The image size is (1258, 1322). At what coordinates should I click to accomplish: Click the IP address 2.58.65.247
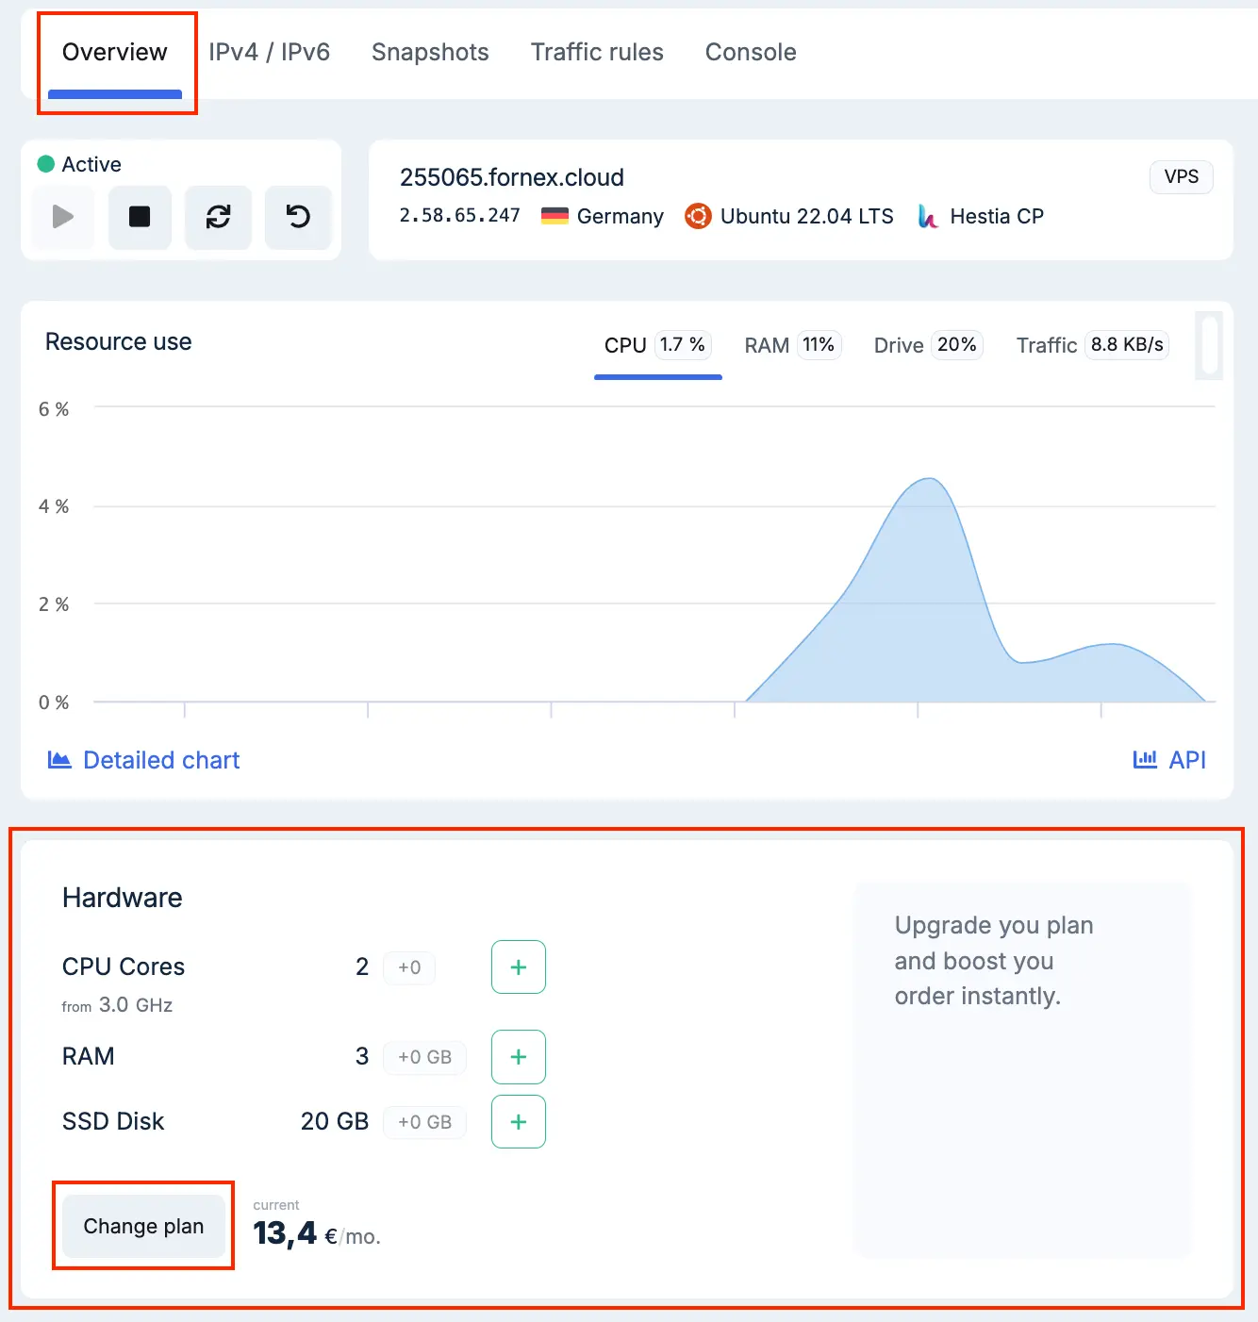[460, 216]
